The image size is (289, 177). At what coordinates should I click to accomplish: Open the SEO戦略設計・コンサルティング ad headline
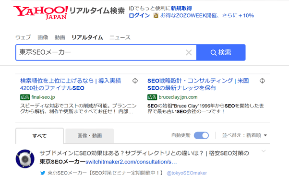coord(198,84)
